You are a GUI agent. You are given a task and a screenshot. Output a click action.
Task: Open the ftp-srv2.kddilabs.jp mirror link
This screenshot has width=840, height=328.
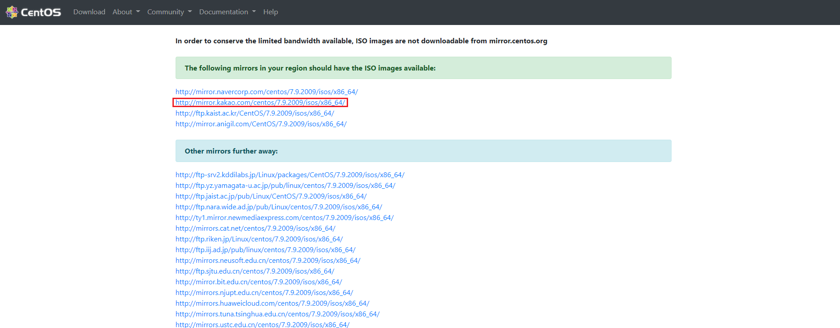click(290, 175)
